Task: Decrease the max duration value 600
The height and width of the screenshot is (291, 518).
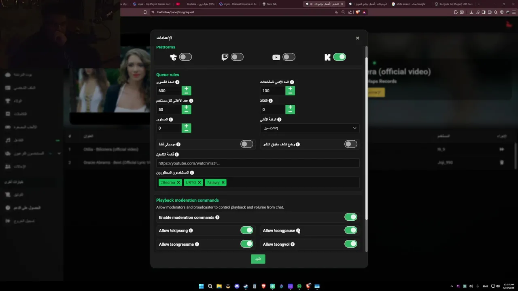Action: 186,93
